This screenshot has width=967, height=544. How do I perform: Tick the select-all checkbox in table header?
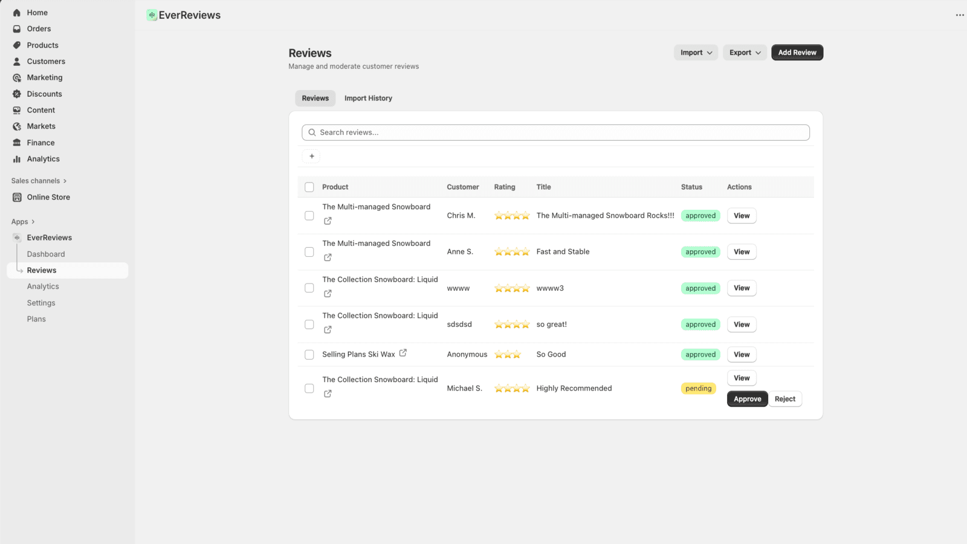coord(309,187)
